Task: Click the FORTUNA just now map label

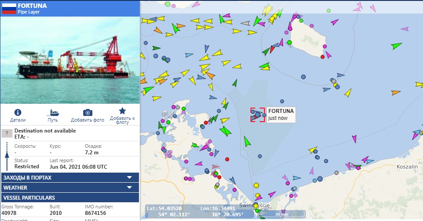Action: [281, 115]
